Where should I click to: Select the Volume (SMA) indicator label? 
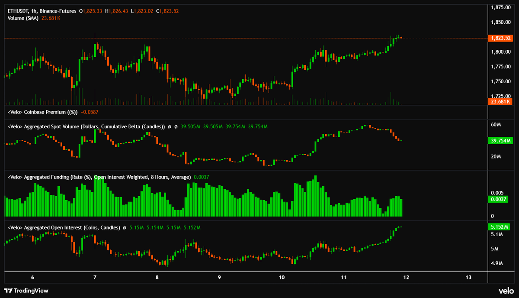pos(23,18)
